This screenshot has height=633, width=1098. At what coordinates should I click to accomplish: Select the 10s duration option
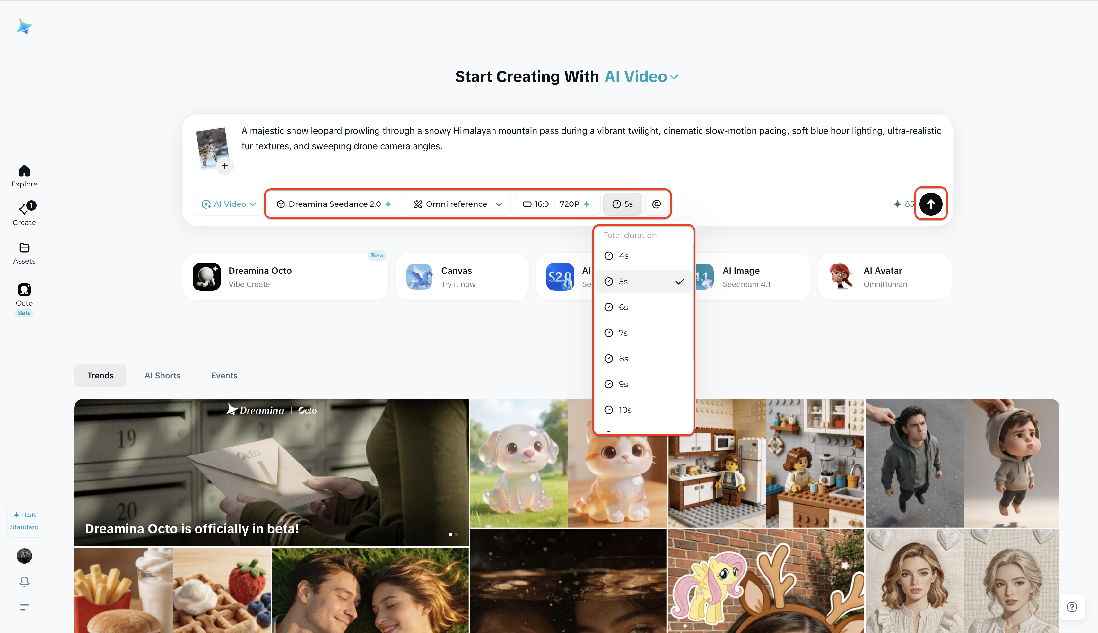click(644, 410)
